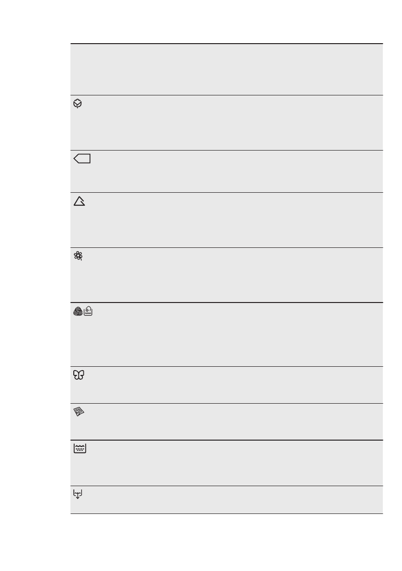Click the wool yarn ball icon

(x=78, y=312)
